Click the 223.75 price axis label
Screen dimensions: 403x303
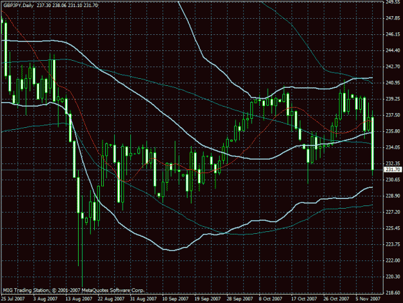[x=393, y=244]
